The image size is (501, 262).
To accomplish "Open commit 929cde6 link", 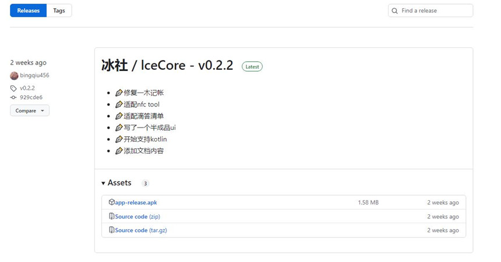I will point(31,97).
